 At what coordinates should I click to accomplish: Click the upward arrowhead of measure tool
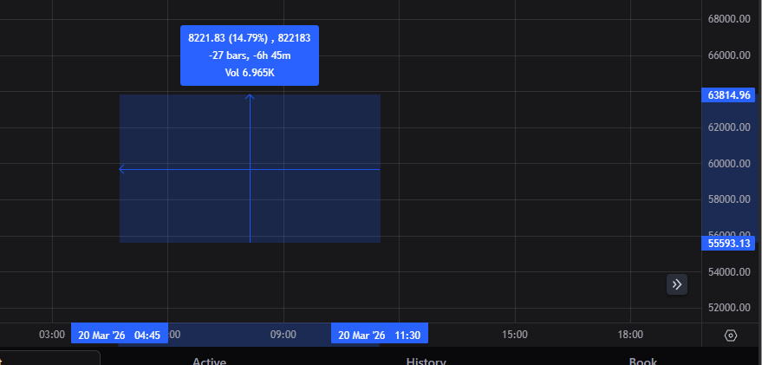250,97
